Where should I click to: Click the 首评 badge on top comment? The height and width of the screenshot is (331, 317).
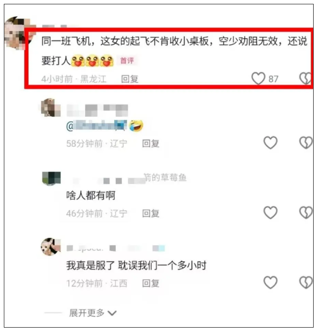(x=127, y=61)
